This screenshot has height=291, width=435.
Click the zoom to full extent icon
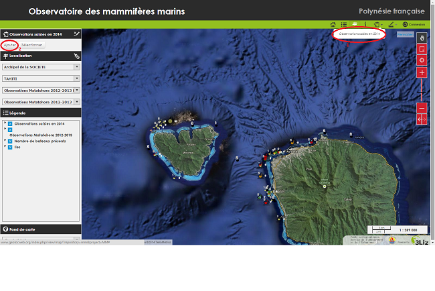(x=422, y=60)
